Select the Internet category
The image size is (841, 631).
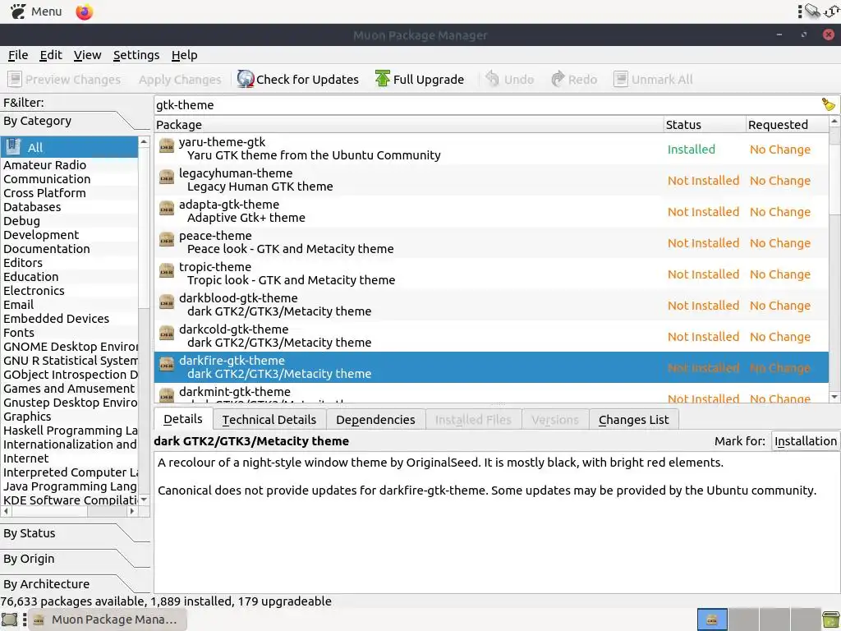coord(69,458)
